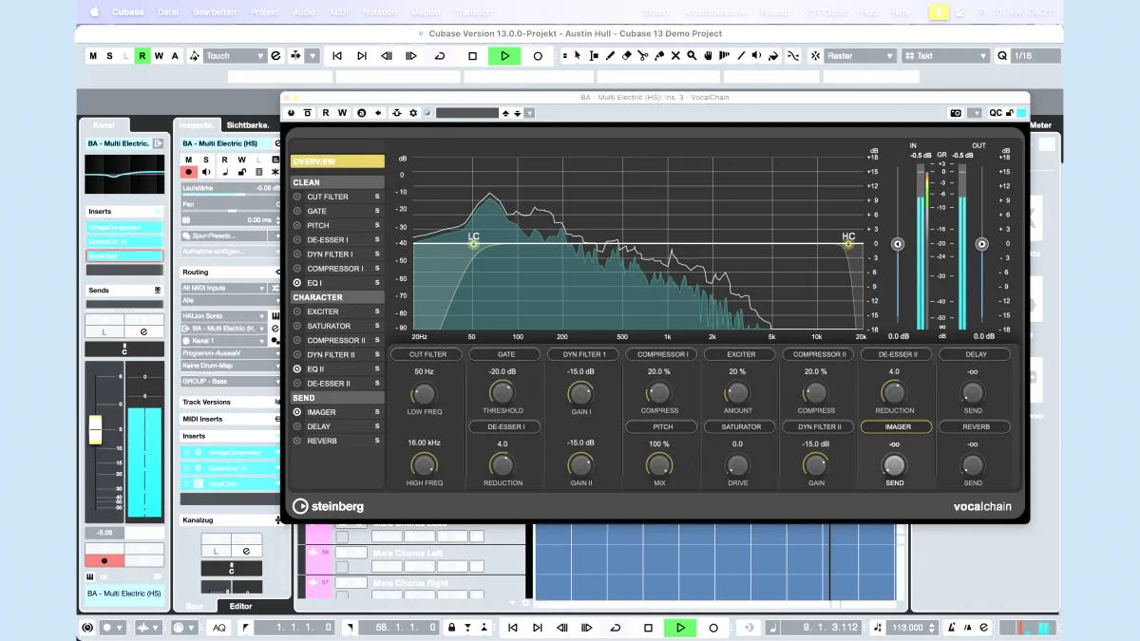Toggle the top toolbar Mute M button

pyautogui.click(x=93, y=56)
